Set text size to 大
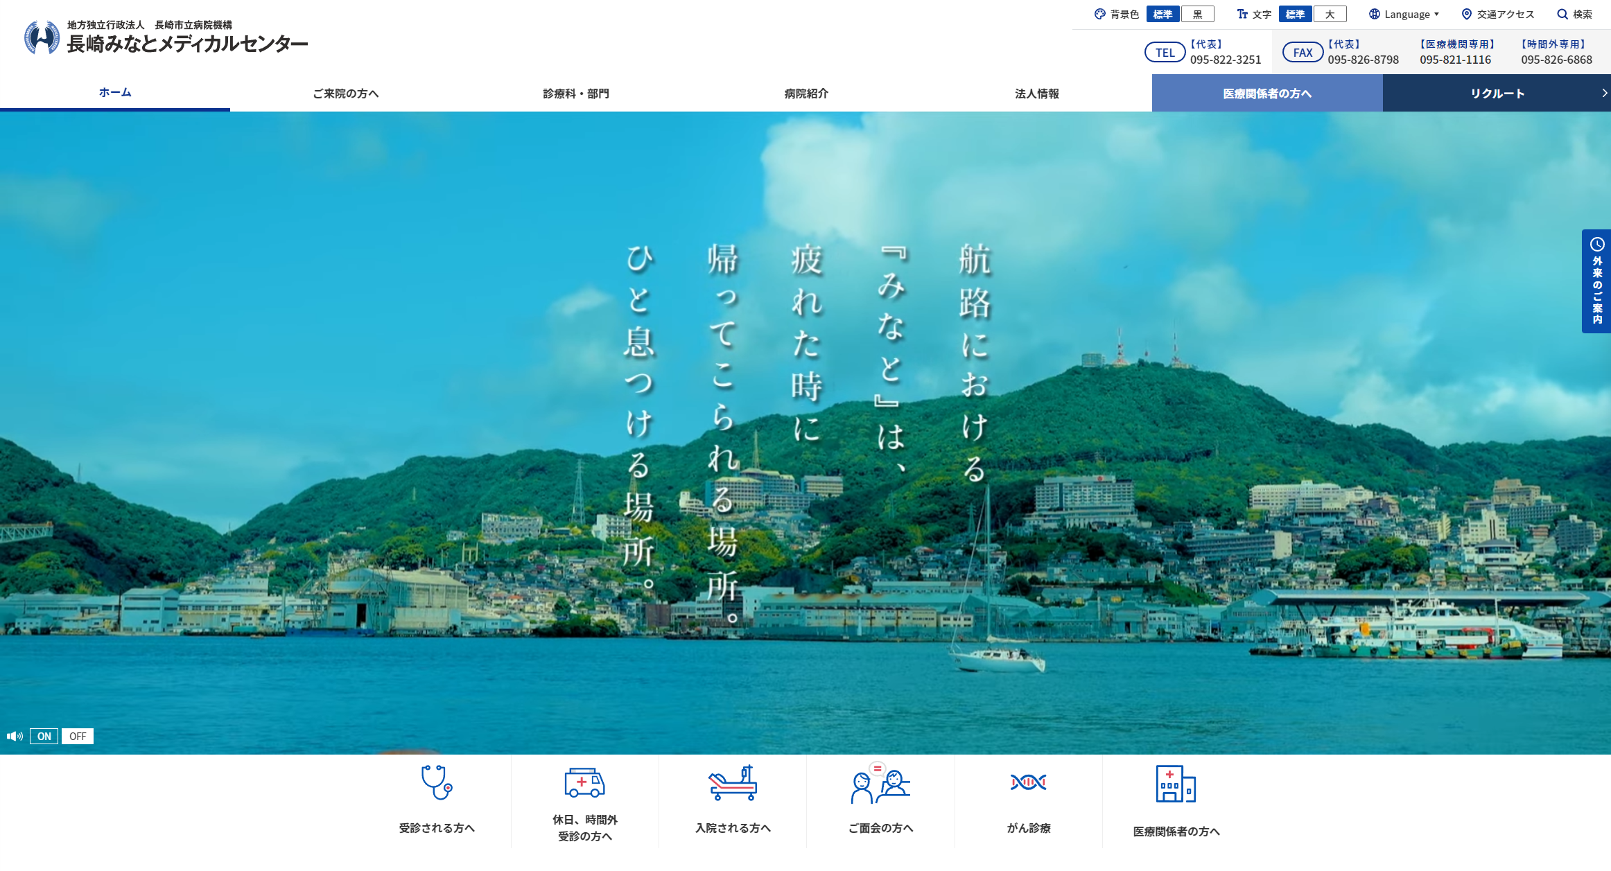 [x=1330, y=14]
